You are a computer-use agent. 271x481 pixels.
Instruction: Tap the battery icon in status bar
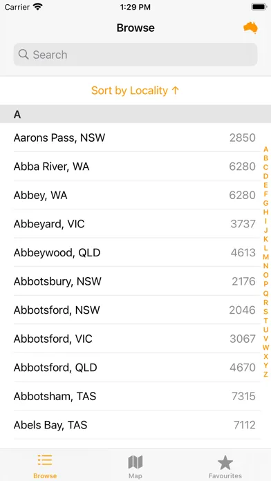(259, 7)
